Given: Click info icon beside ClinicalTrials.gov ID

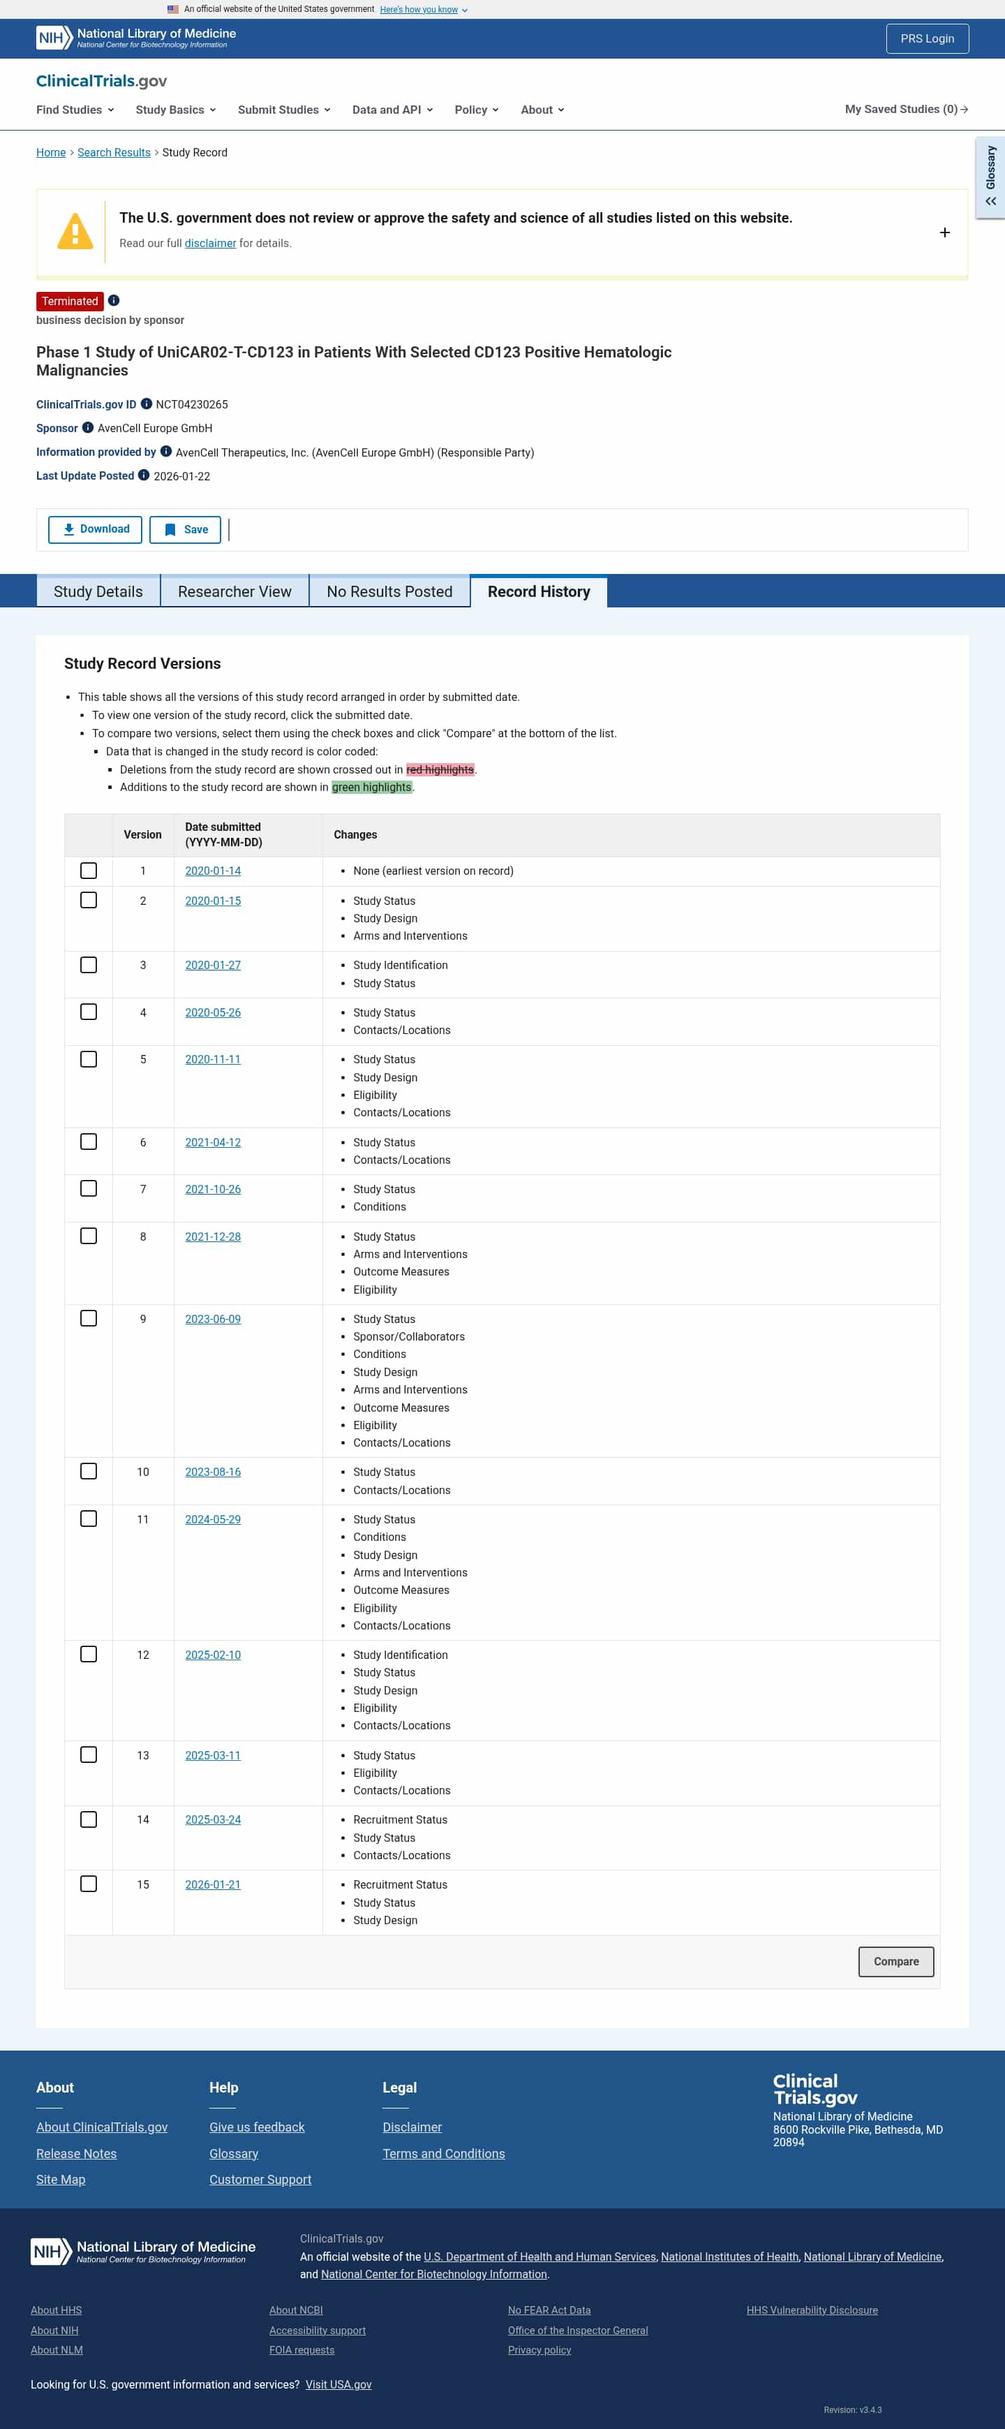Looking at the screenshot, I should click(146, 404).
